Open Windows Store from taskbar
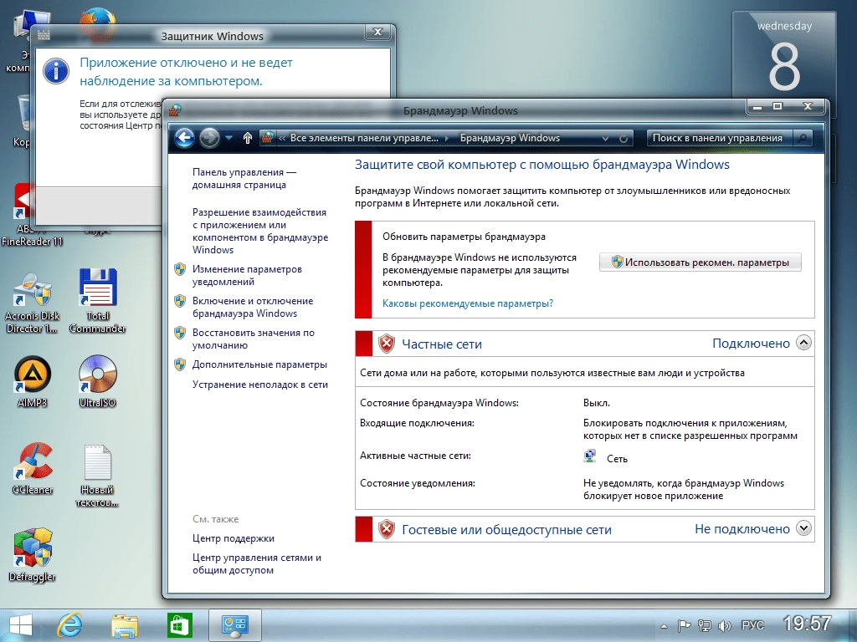Viewport: 857px width, 642px height. (x=180, y=625)
